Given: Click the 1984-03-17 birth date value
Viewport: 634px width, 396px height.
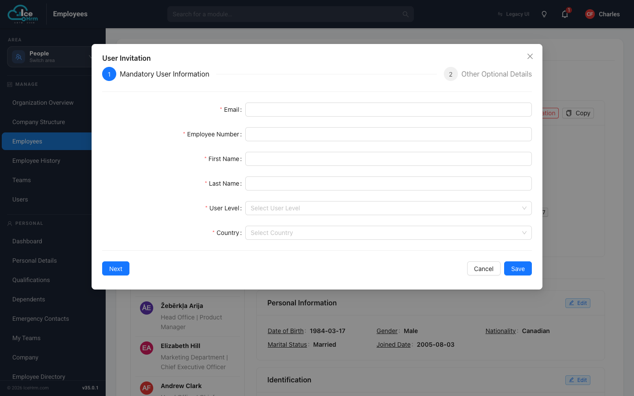Looking at the screenshot, I should click(x=328, y=331).
